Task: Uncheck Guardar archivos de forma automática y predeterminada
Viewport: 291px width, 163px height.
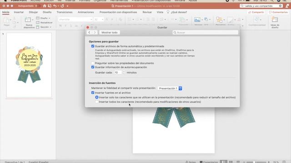Action: (93, 46)
